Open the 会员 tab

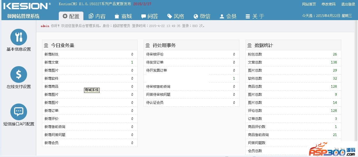pyautogui.click(x=228, y=16)
